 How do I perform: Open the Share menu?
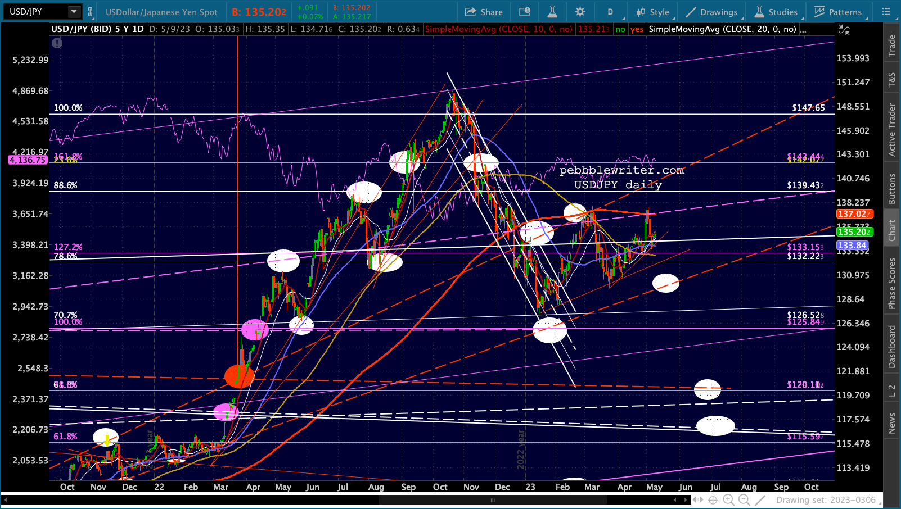484,12
